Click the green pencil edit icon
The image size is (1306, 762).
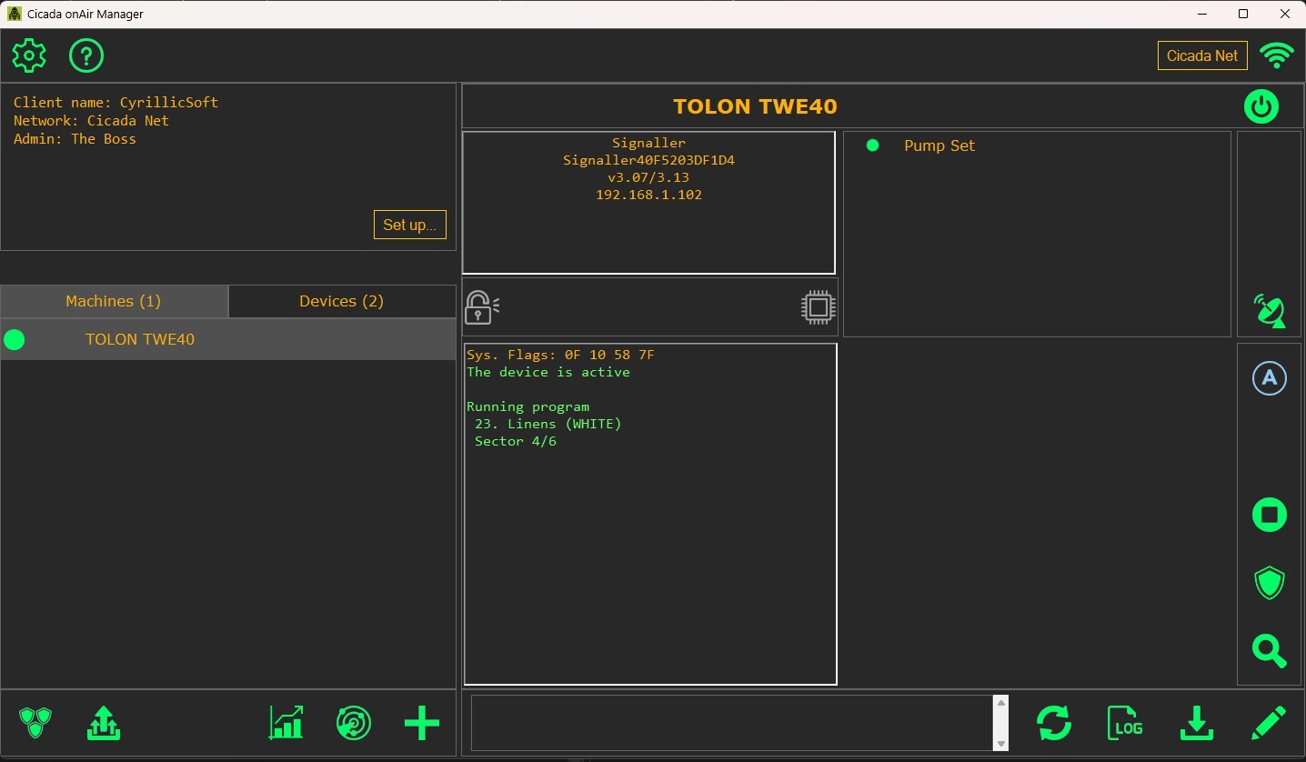click(1268, 724)
